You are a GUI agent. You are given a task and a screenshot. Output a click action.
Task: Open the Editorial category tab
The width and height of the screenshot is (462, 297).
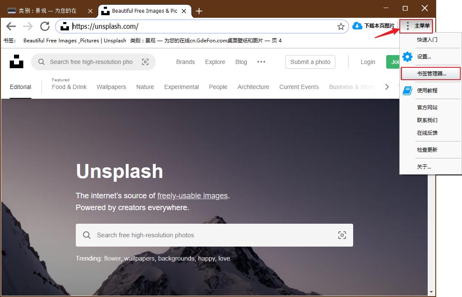click(20, 87)
